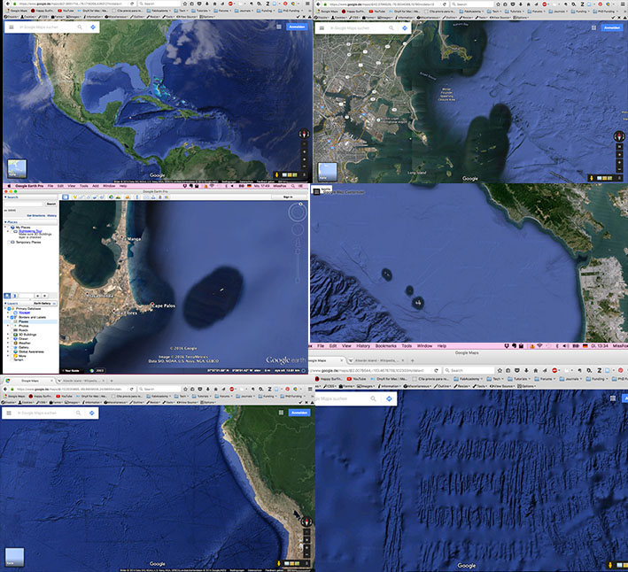This screenshot has width=628, height=572.
Task: Expand Photos layer tree arrow
Action: pyautogui.click(x=8, y=326)
